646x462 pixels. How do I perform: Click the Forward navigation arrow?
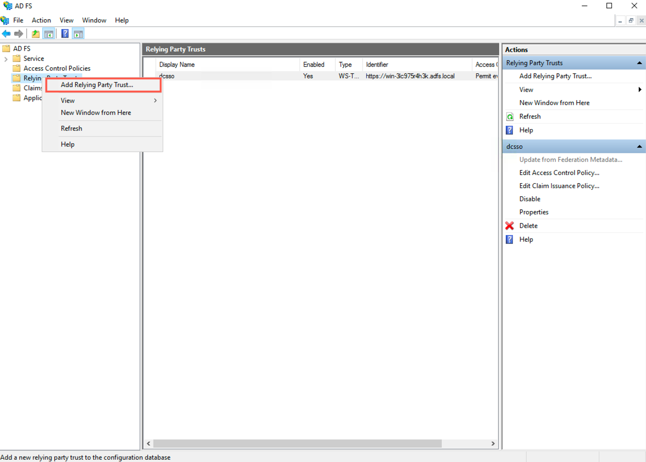click(18, 33)
